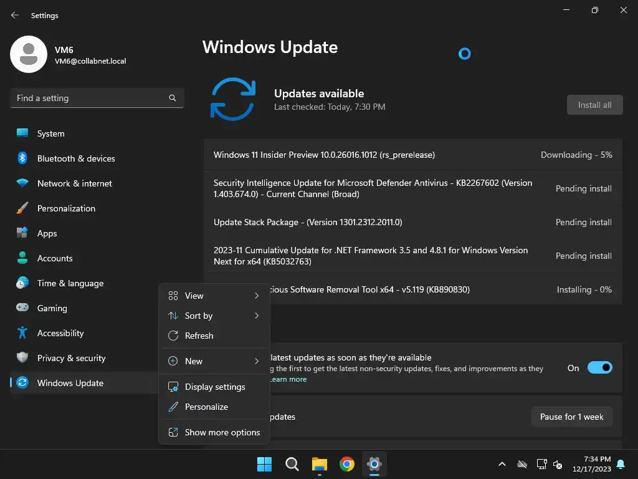Click the back arrow in Settings
Screen dimensions: 638x479
[15, 15]
